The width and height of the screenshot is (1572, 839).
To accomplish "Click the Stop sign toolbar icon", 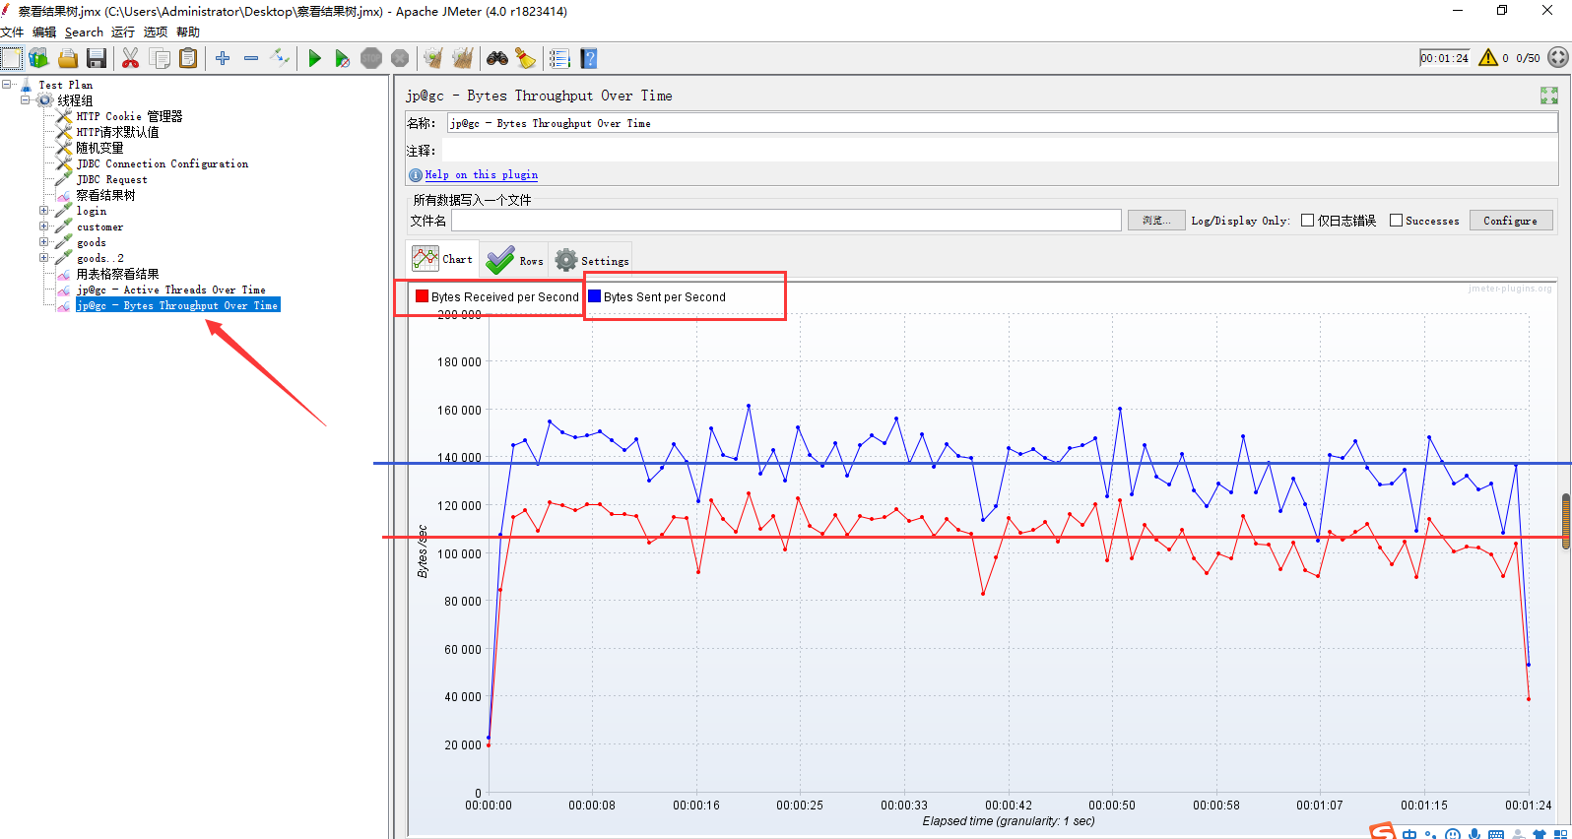I will pyautogui.click(x=371, y=58).
